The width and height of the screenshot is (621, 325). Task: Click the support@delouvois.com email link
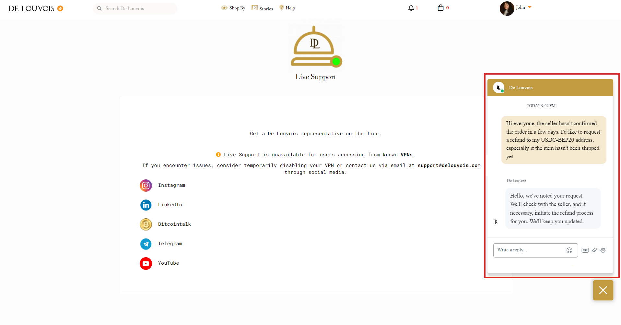coord(449,165)
